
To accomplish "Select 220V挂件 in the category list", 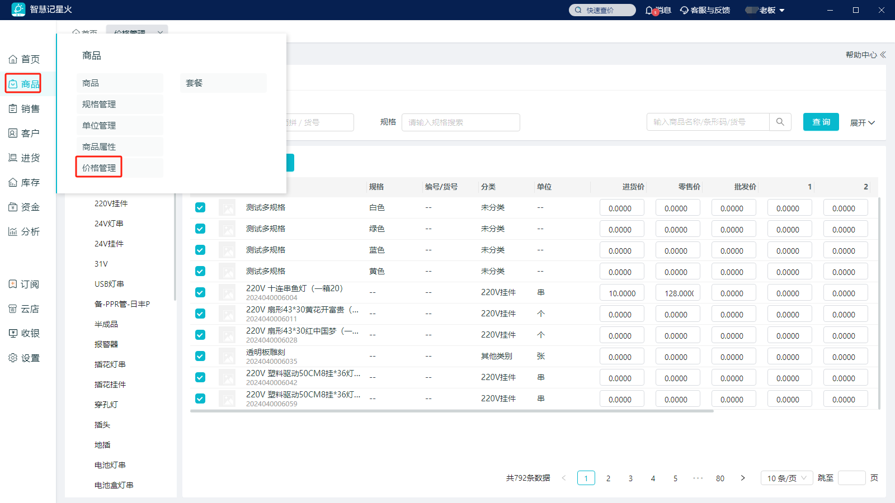I will (111, 203).
